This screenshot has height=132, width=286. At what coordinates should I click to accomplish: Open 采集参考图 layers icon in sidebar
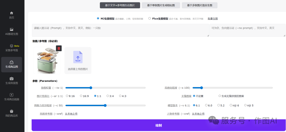point(11,46)
